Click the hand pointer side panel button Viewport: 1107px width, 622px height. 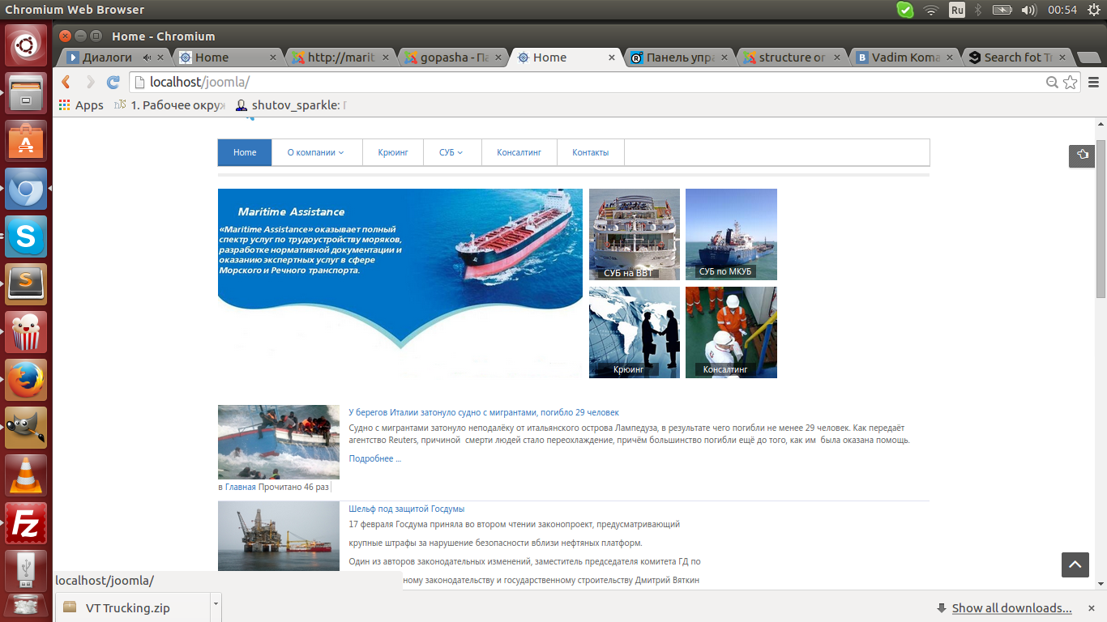pos(1082,155)
